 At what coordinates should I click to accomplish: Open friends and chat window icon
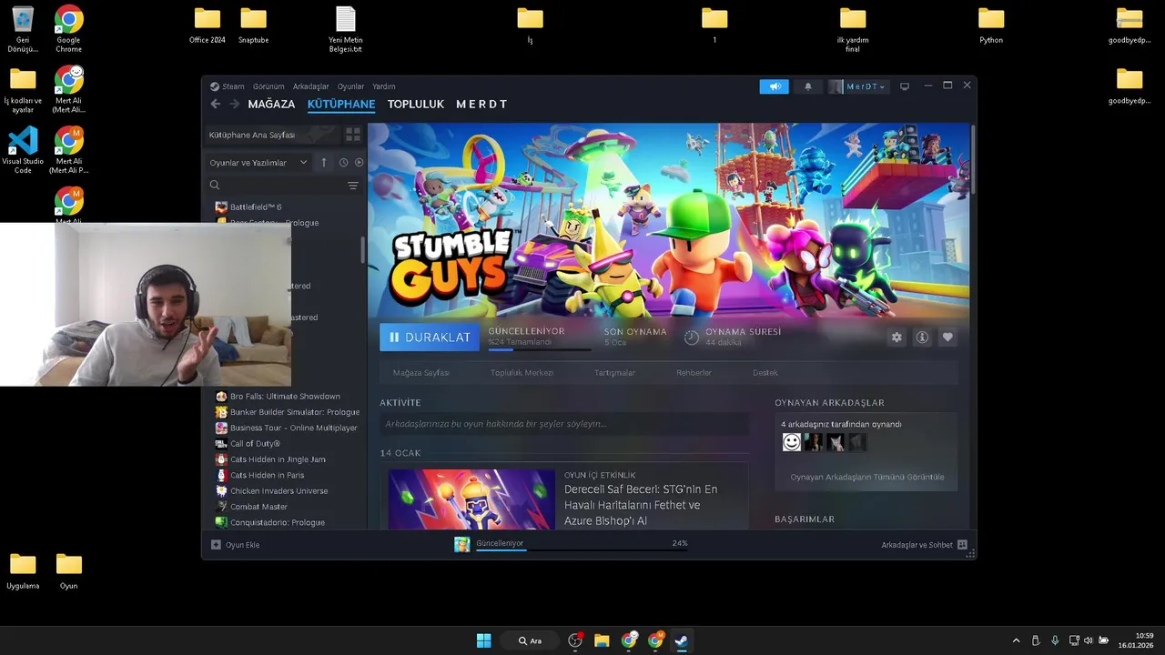coord(962,545)
